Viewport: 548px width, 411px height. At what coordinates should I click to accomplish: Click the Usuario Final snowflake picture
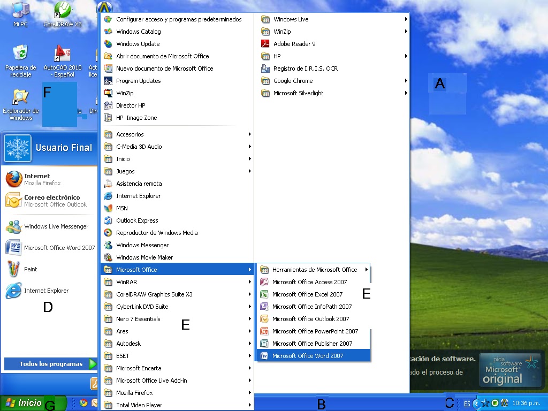[x=18, y=148]
